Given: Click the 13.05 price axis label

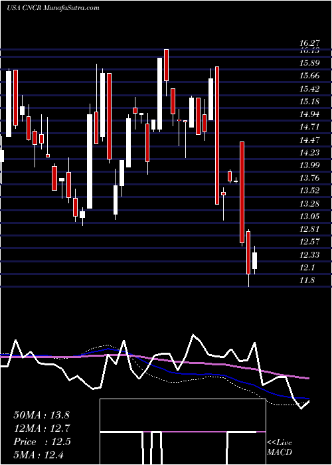Looking at the screenshot, I should coord(309,217).
